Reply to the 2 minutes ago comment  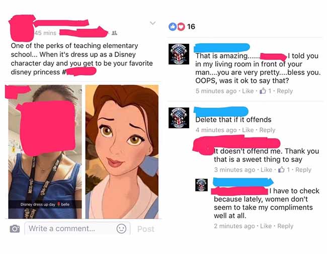tap(285, 226)
